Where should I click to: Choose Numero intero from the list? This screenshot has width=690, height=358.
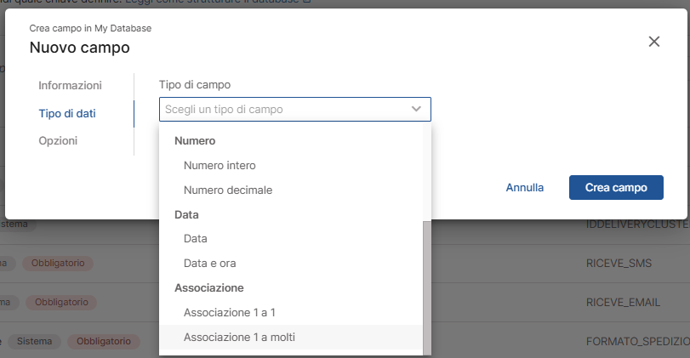(220, 165)
